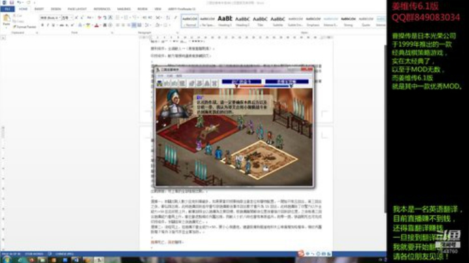The width and height of the screenshot is (469, 263).
Task: Apply the No Spacing style
Action: click(x=207, y=21)
